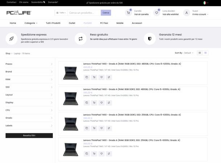Click the Cerca search button
221x163 pixels.
point(106,13)
